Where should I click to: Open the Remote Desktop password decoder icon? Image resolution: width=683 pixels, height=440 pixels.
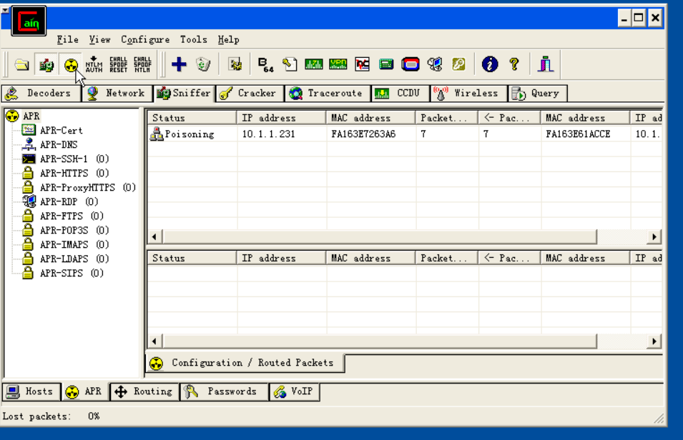435,64
